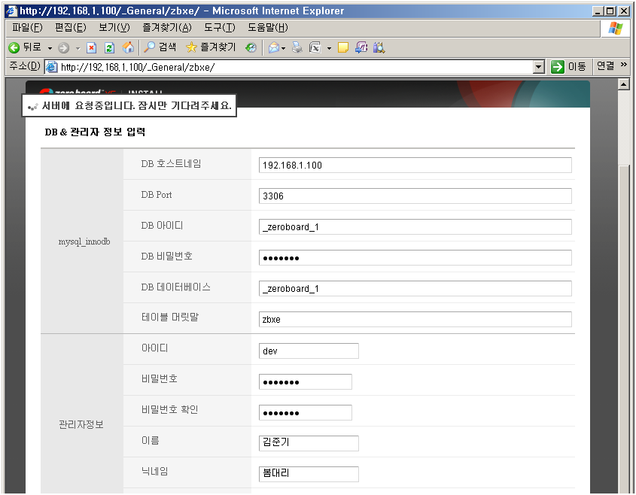Open the 즐겨찾기(A) menu
The image size is (636, 495).
coord(166,28)
